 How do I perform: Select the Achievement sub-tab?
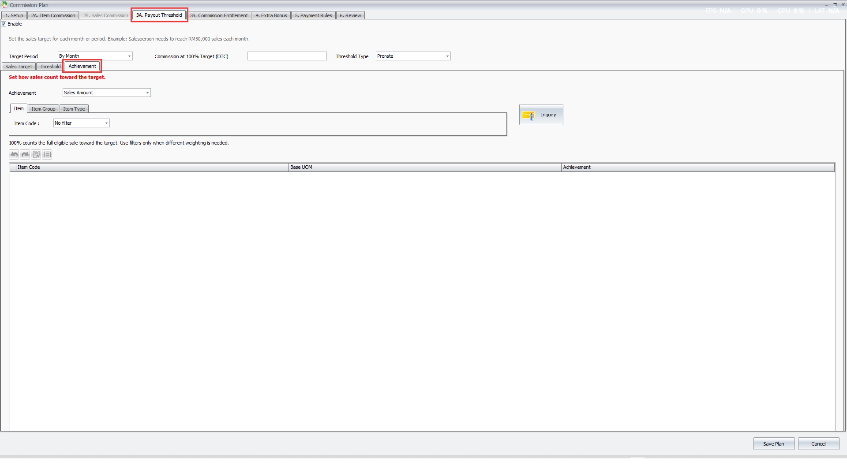82,66
